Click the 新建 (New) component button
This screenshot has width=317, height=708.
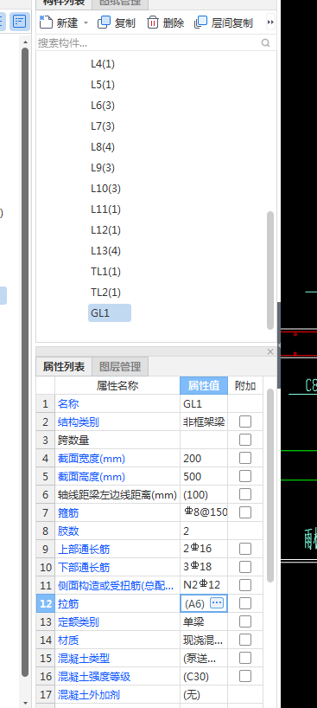[x=58, y=23]
